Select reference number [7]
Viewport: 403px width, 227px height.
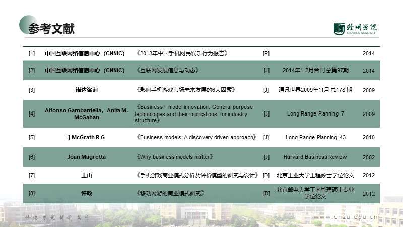coord(32,175)
